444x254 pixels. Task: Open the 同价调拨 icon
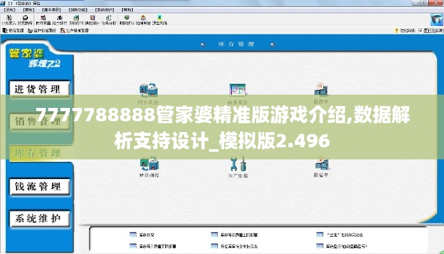click(x=149, y=94)
